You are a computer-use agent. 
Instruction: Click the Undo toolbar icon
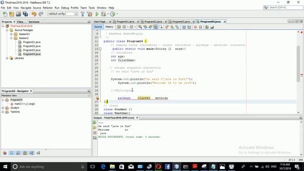tap(34, 14)
